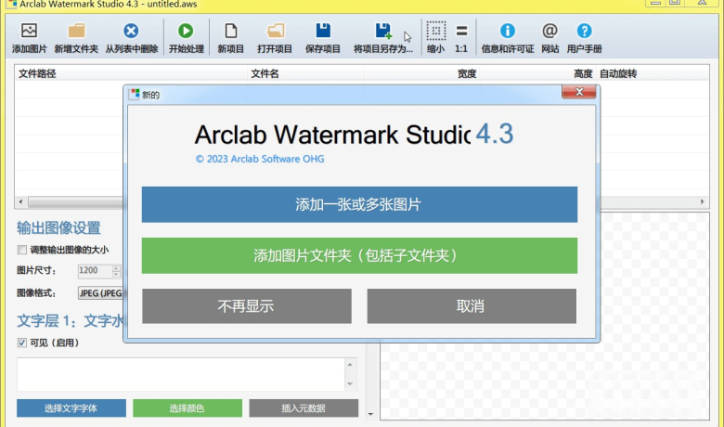Toggle the 可见（启用）checkbox
Viewport: 724px width, 427px height.
pos(21,343)
